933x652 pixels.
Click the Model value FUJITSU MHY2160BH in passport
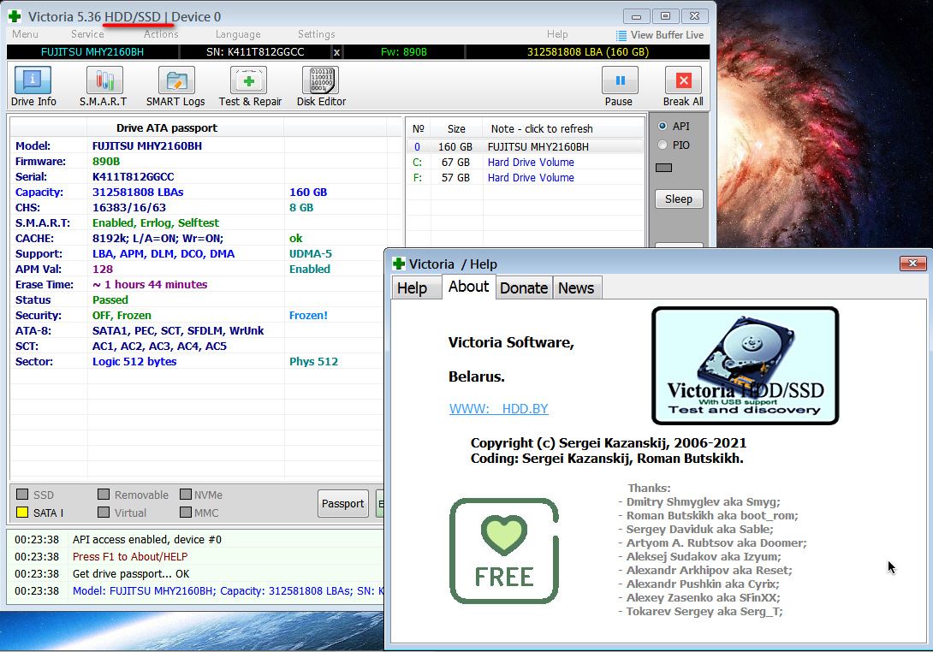coord(147,145)
